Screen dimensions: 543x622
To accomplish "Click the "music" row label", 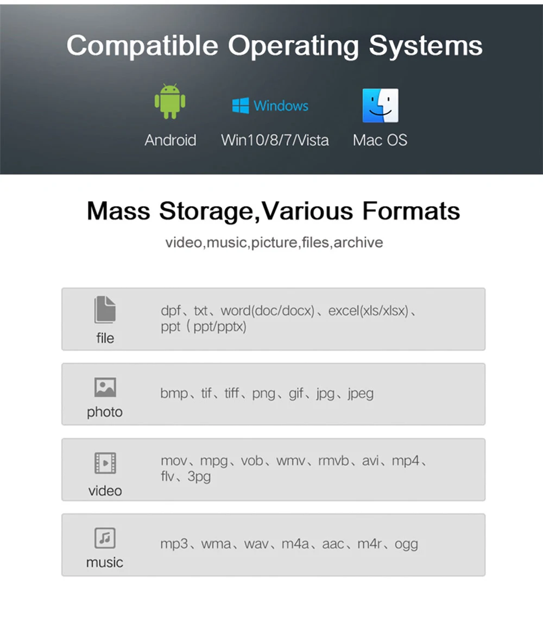I will coord(105,562).
